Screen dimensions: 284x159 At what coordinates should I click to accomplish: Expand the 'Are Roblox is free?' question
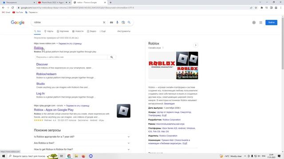[82, 143]
